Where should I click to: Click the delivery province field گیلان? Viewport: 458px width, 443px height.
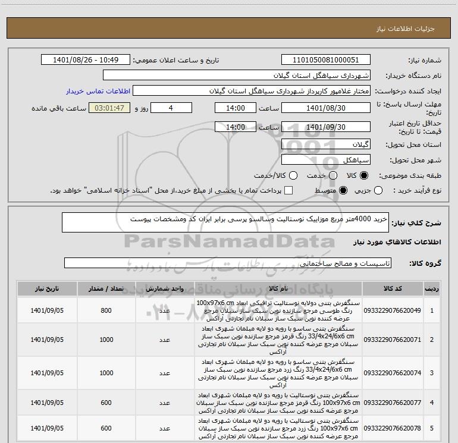click(326, 144)
